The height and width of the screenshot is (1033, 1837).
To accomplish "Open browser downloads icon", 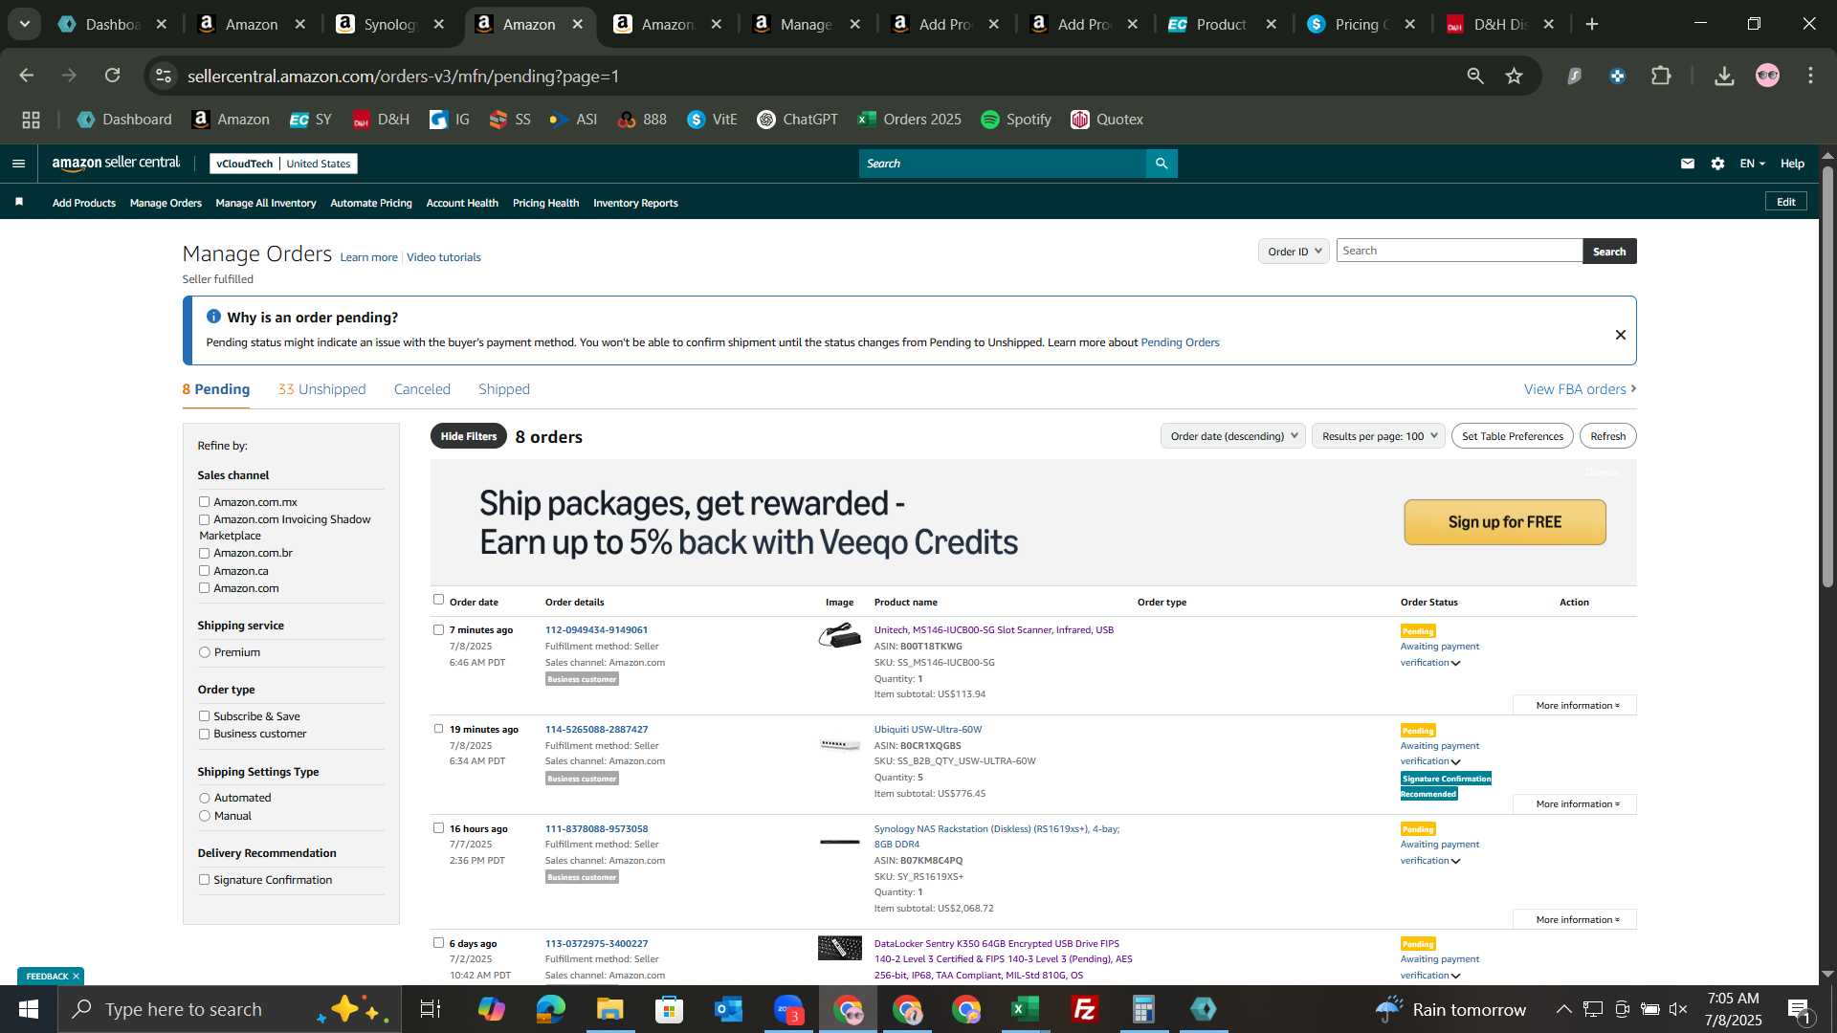I will tap(1724, 76).
